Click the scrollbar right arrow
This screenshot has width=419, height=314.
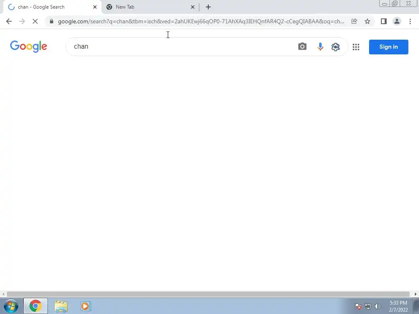pos(416,294)
